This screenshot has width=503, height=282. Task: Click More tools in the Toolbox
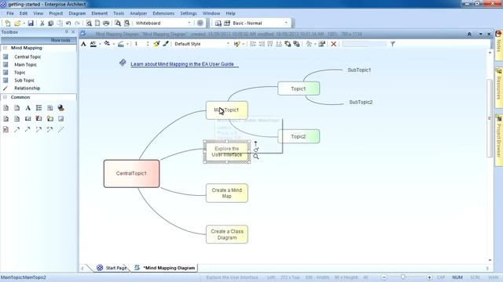point(61,40)
